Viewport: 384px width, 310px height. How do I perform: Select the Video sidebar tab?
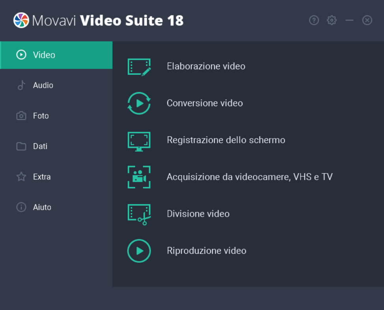coord(56,55)
